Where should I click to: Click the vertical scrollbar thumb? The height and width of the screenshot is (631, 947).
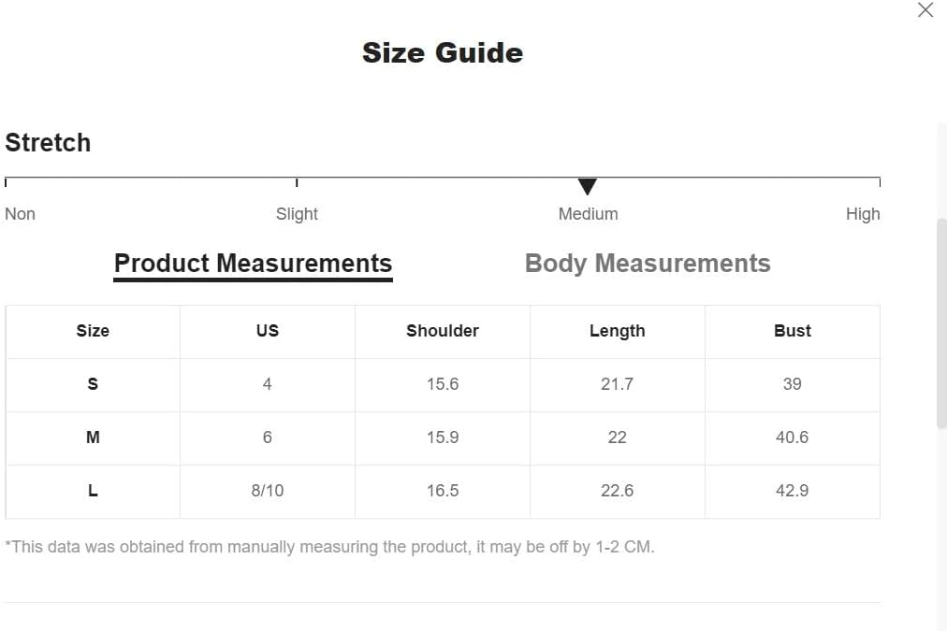941,323
